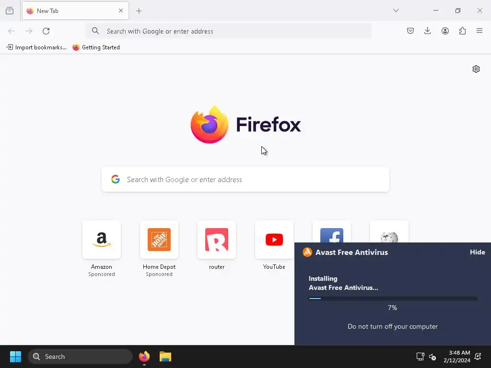491x368 pixels.
Task: Go back one page arrow
Action: (12, 31)
